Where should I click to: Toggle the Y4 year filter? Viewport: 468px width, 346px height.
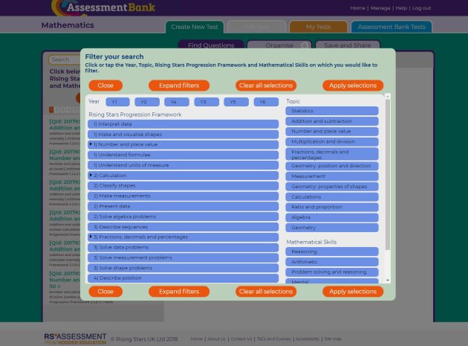point(176,102)
